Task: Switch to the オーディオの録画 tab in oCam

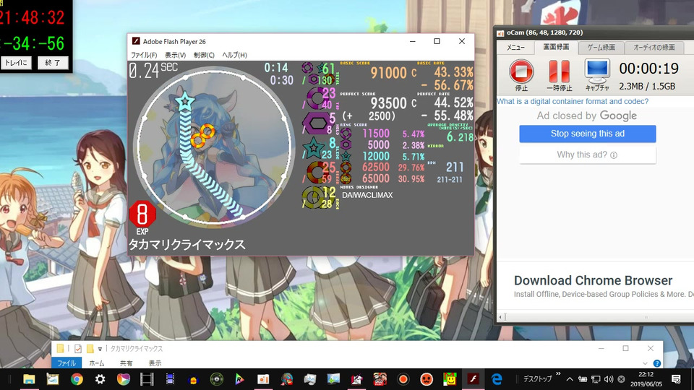Action: [x=654, y=48]
